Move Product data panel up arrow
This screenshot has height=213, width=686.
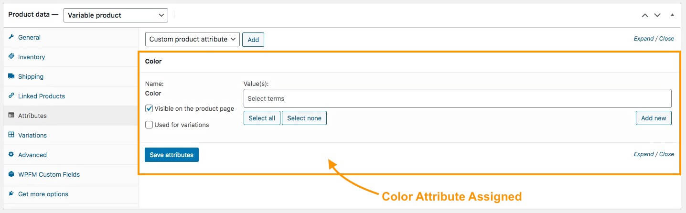coord(645,15)
